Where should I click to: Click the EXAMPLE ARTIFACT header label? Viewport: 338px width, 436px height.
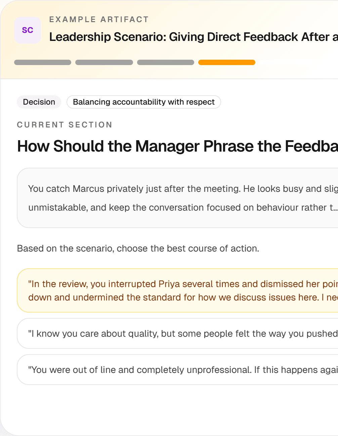pos(99,19)
